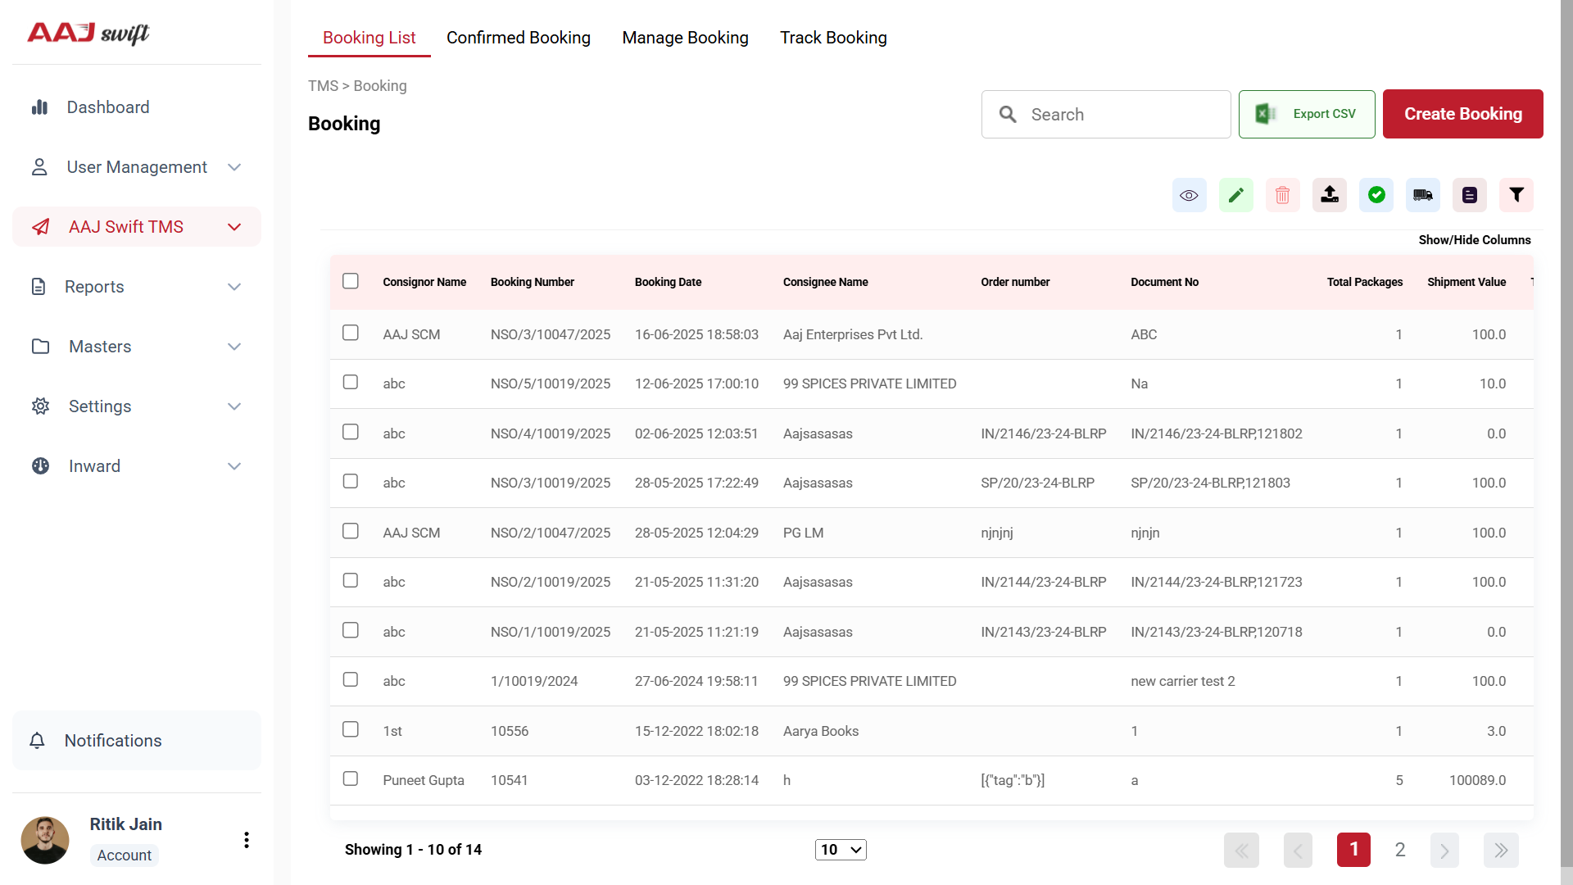Click the filter icon above the table
The width and height of the screenshot is (1573, 885).
tap(1516, 195)
